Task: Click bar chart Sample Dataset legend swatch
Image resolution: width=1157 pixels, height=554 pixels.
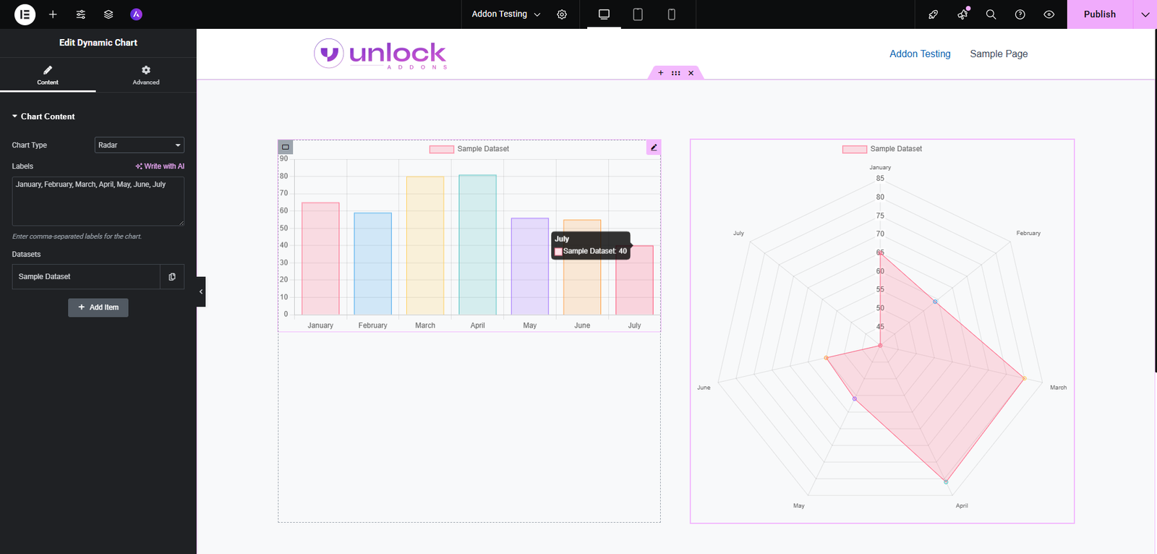Action: pos(441,149)
